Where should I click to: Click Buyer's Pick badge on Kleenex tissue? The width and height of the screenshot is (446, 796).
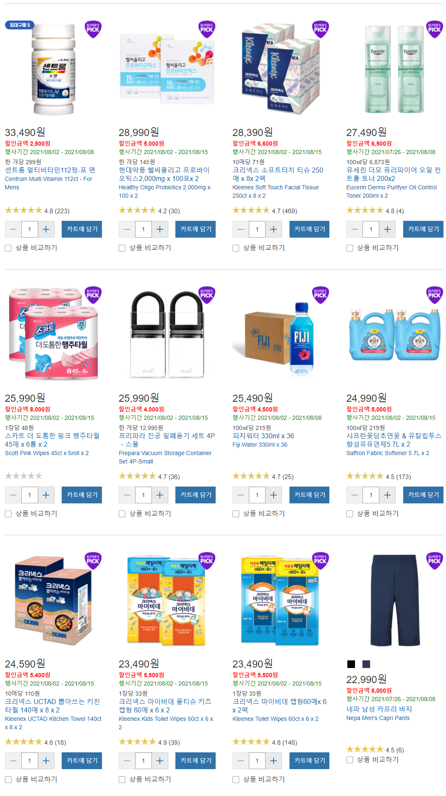321,29
